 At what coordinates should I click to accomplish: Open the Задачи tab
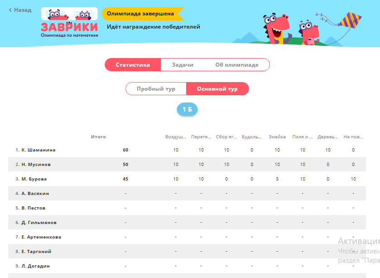(183, 65)
